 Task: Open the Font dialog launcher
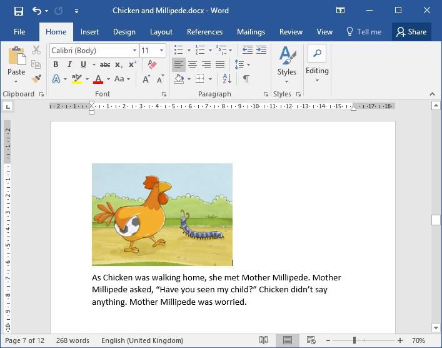[x=164, y=95]
